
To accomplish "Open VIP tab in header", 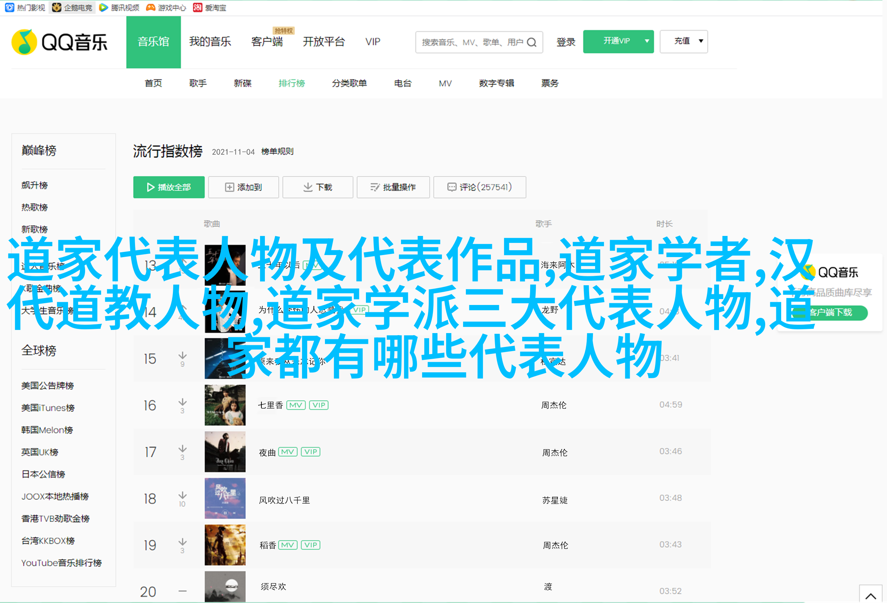I will (x=373, y=42).
